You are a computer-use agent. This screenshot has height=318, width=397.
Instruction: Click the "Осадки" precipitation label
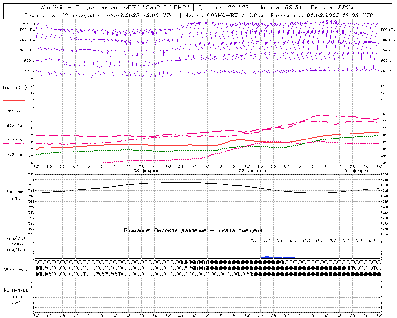click(x=16, y=244)
